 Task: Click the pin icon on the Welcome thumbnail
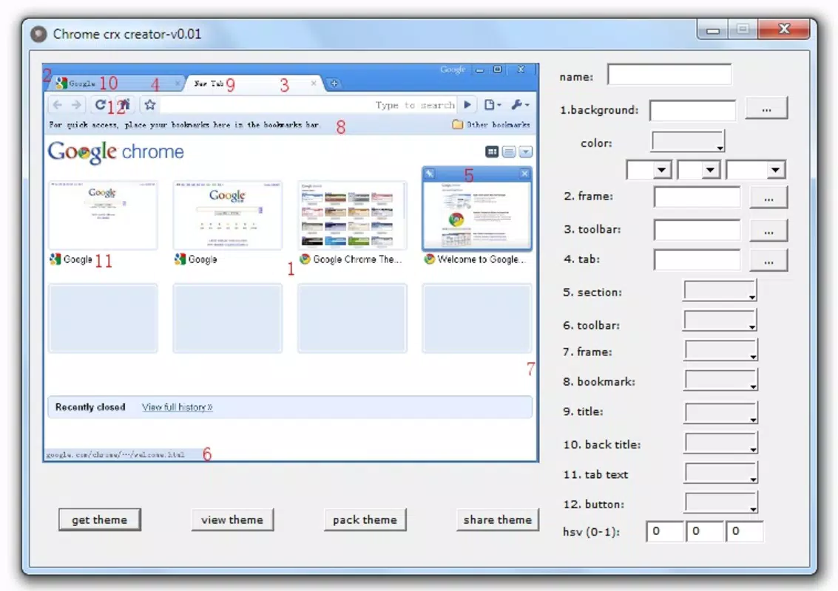point(430,174)
